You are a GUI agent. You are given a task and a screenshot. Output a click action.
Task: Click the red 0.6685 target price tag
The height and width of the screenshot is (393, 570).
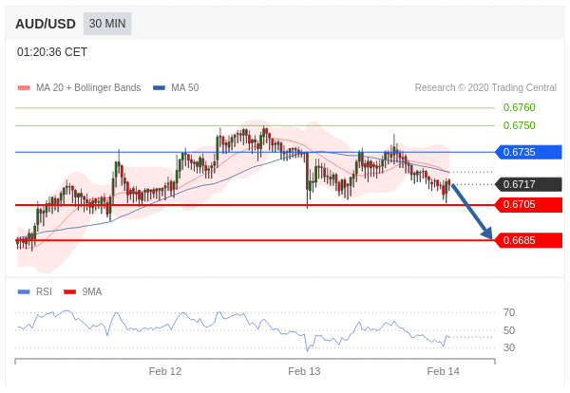tap(528, 240)
